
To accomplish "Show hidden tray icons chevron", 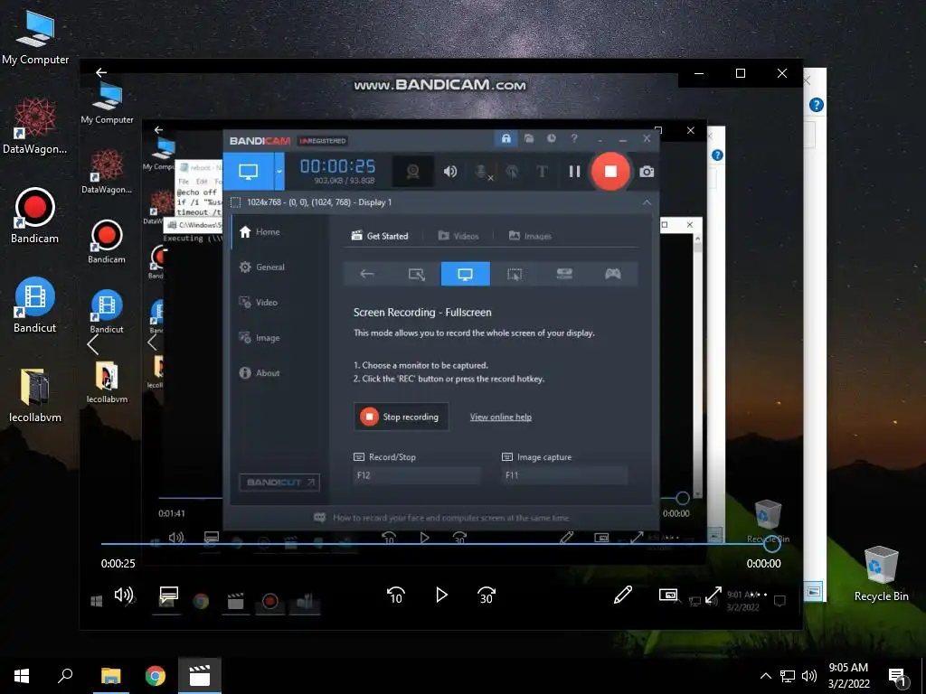I will point(765,676).
